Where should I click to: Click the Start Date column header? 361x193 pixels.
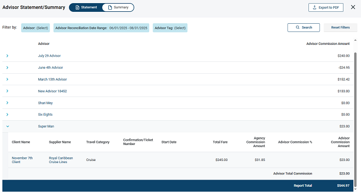169,142
